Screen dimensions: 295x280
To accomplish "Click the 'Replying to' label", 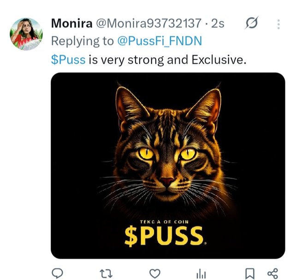I will click(x=83, y=41).
